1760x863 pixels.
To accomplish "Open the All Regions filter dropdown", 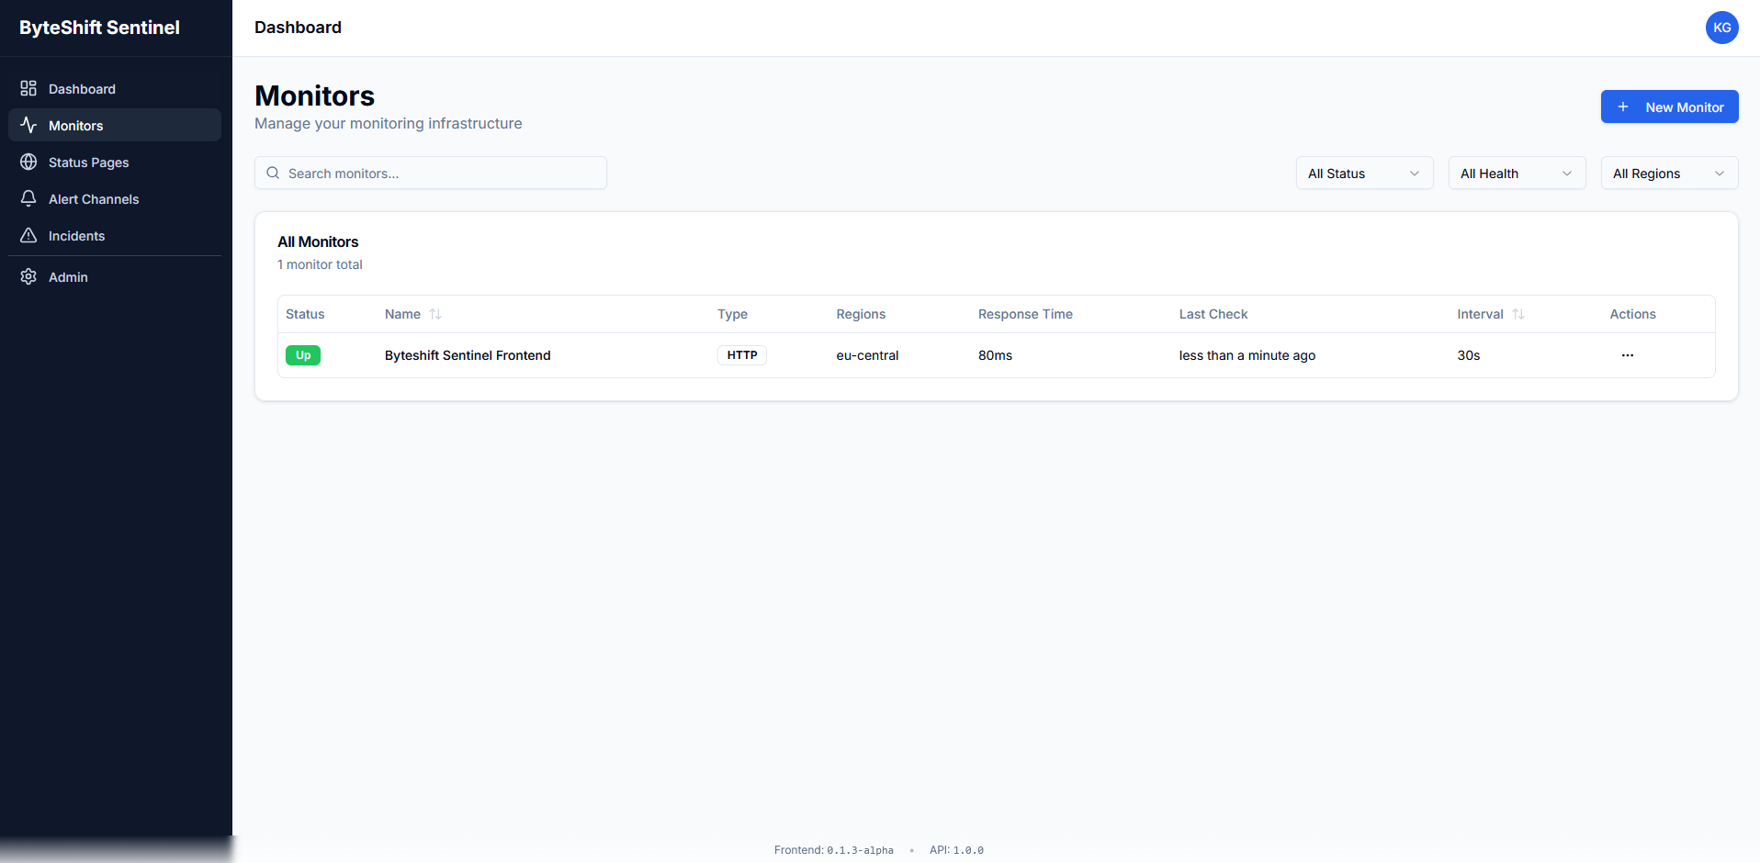I will tap(1668, 174).
